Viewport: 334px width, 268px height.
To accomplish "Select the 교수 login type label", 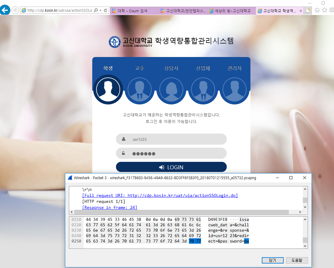I will tap(140, 68).
